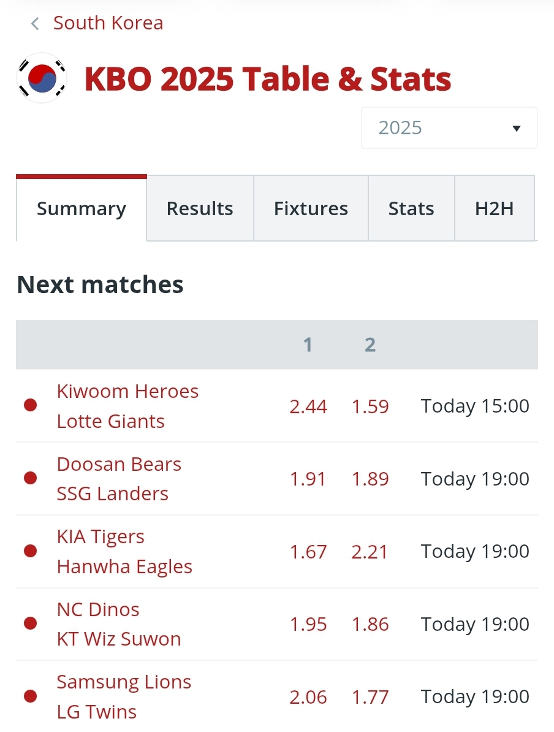This screenshot has height=732, width=554.
Task: Switch to the Results tab
Action: pyautogui.click(x=200, y=208)
